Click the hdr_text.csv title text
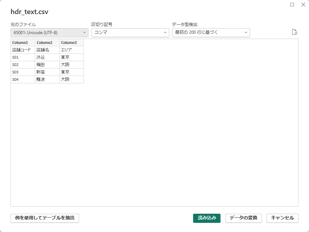The width and height of the screenshot is (309, 232). 29,12
